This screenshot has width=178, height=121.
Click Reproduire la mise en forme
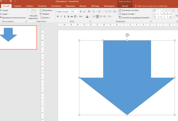(x=13, y=18)
